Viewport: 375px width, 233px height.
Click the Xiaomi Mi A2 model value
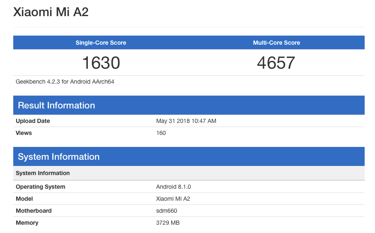[173, 199]
